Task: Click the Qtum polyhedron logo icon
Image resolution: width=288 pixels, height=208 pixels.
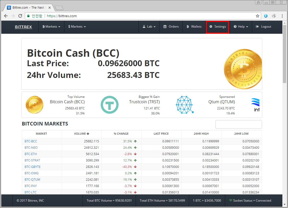Action: (185, 105)
